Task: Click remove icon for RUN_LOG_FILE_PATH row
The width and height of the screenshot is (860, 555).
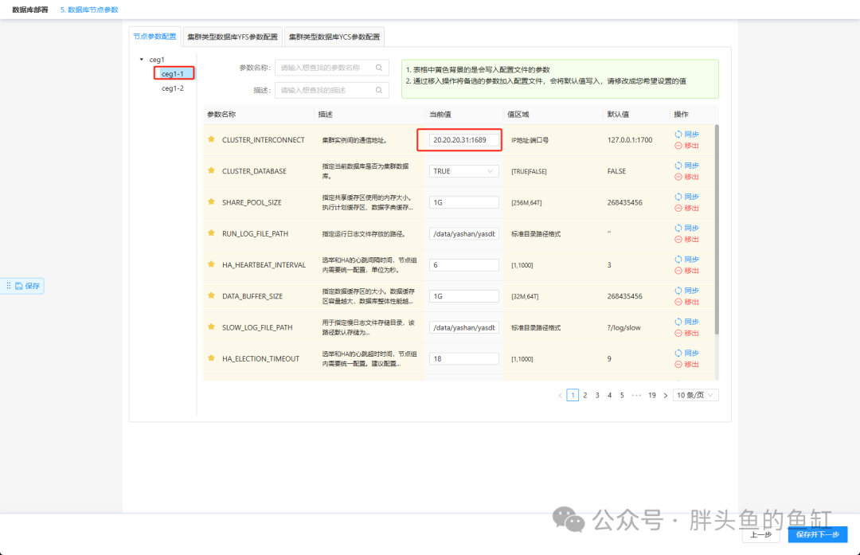Action: [678, 240]
